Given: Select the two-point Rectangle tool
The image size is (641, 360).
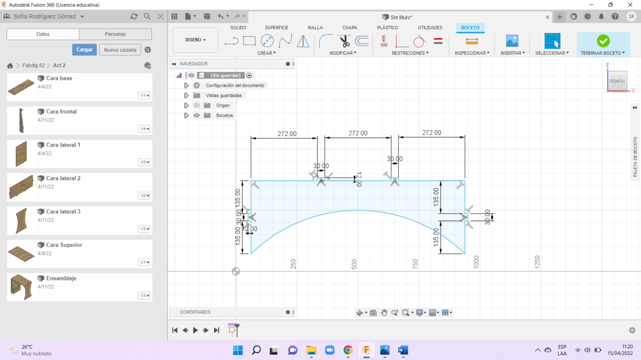Looking at the screenshot, I should [x=249, y=41].
